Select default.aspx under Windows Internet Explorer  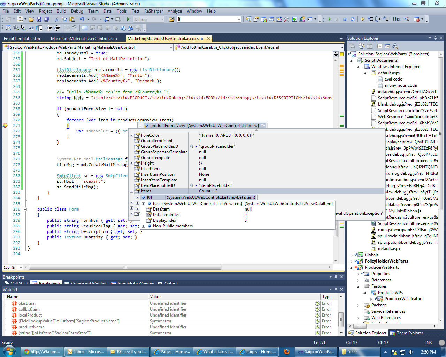tap(389, 73)
